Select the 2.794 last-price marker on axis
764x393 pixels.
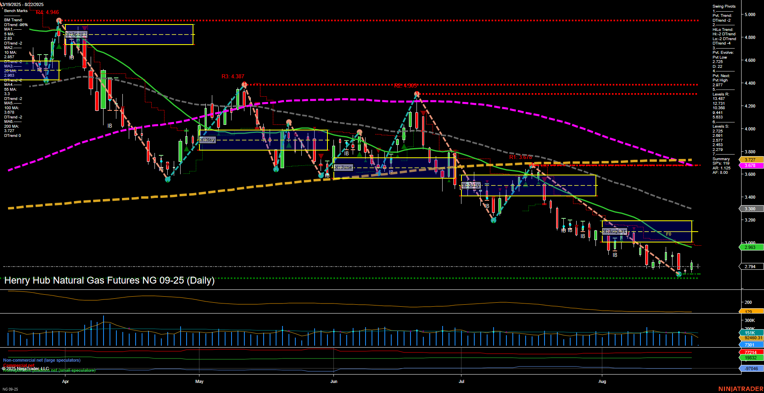coord(750,266)
